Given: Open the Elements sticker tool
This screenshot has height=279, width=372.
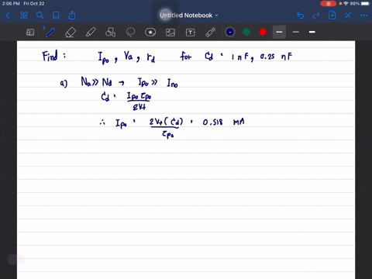Looking at the screenshot, I should [150, 33].
